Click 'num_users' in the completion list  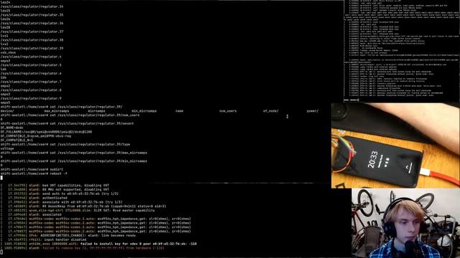(x=228, y=111)
